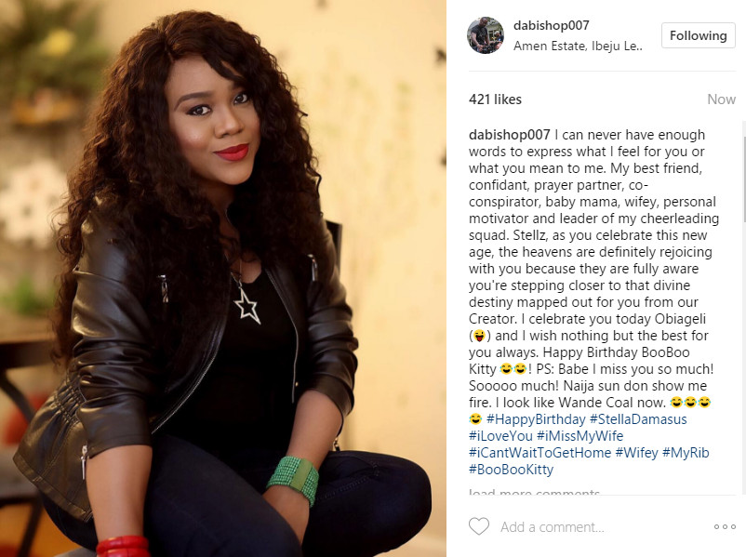Expand load more comments
746x557 pixels.
click(534, 493)
